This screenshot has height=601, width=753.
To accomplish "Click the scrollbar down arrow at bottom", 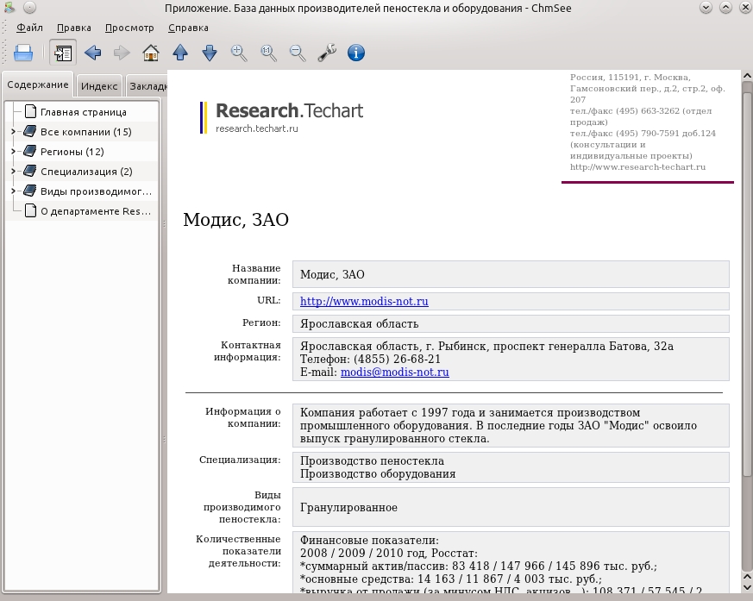I will click(747, 587).
